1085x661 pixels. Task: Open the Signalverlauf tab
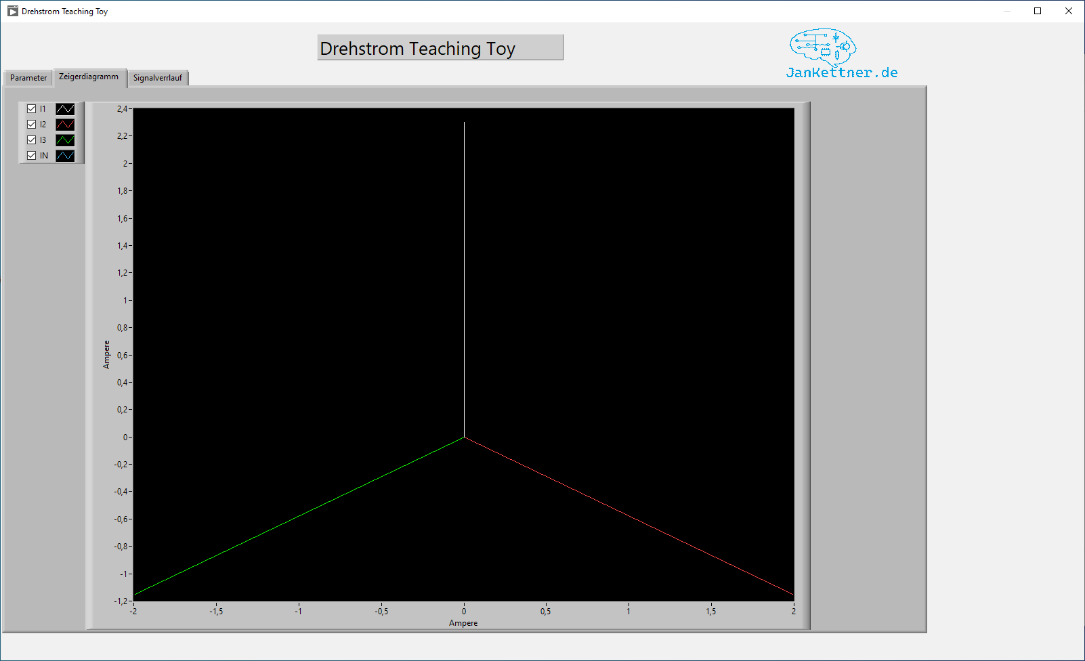click(x=158, y=78)
